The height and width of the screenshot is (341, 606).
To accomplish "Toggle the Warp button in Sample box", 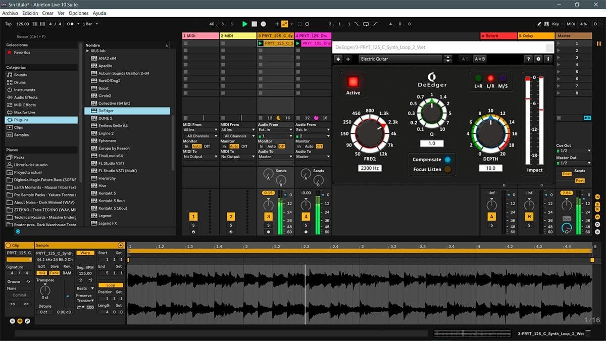I will click(85, 253).
